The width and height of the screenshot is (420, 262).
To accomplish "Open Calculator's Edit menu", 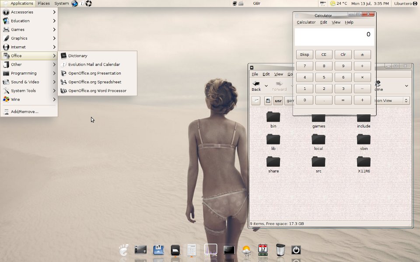I will pyautogui.click(x=324, y=22).
